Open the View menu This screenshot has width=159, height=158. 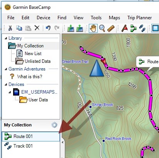click(78, 18)
